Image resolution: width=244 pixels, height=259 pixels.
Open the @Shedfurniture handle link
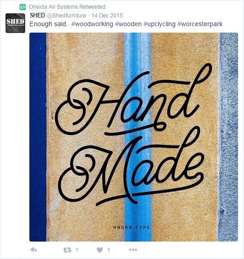[67, 16]
